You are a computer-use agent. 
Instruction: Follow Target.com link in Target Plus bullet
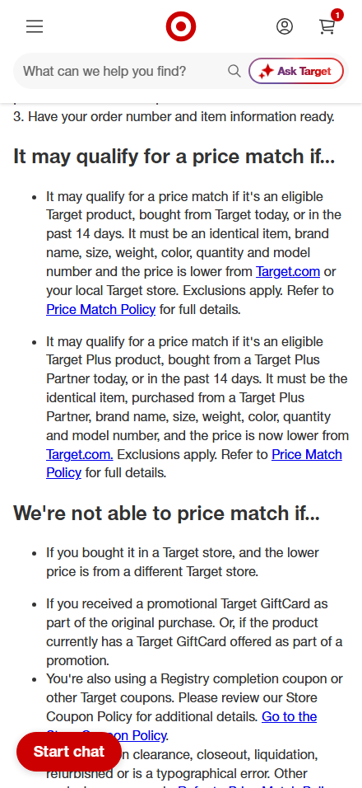(x=80, y=454)
